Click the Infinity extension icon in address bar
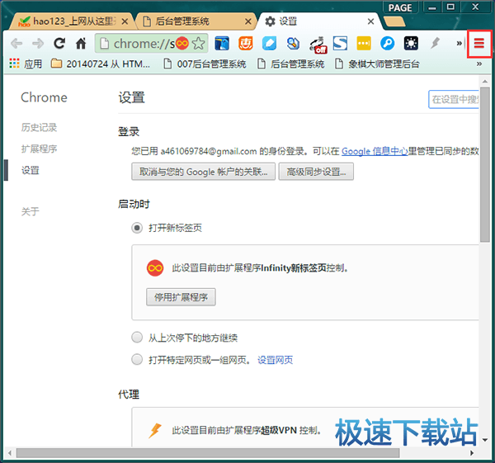The width and height of the screenshot is (495, 463). (181, 44)
